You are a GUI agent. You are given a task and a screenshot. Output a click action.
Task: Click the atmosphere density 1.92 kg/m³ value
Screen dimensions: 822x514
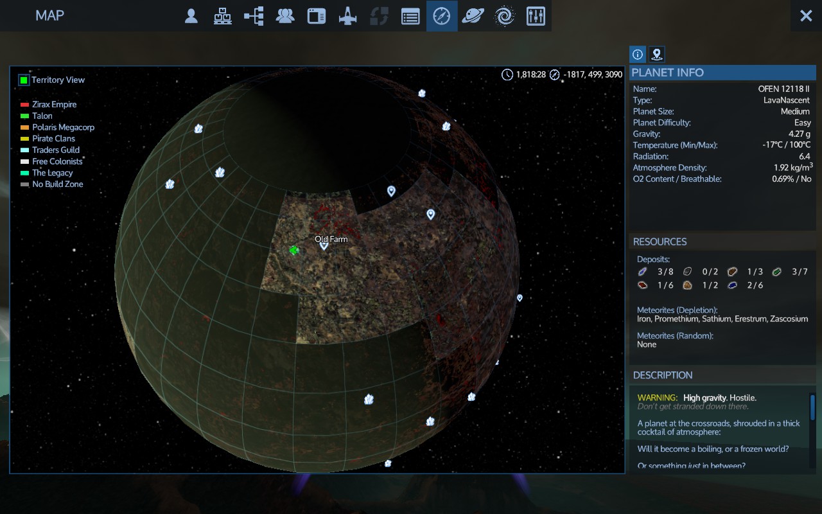[793, 167]
